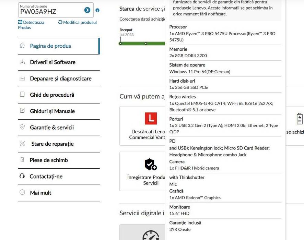The height and width of the screenshot is (240, 304).
Task: Go to Depanare și diagnosticare section
Action: point(61,79)
